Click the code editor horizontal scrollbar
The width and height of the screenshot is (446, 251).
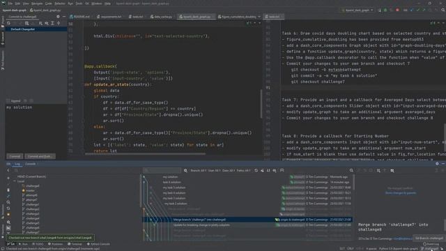[145, 154]
